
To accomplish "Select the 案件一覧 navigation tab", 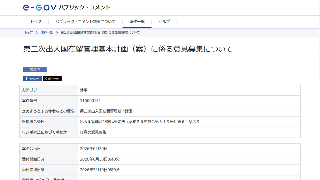I will [x=137, y=22].
